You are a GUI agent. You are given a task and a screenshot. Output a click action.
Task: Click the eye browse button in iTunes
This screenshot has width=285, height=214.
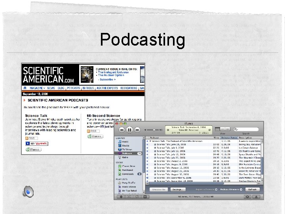click(x=247, y=197)
